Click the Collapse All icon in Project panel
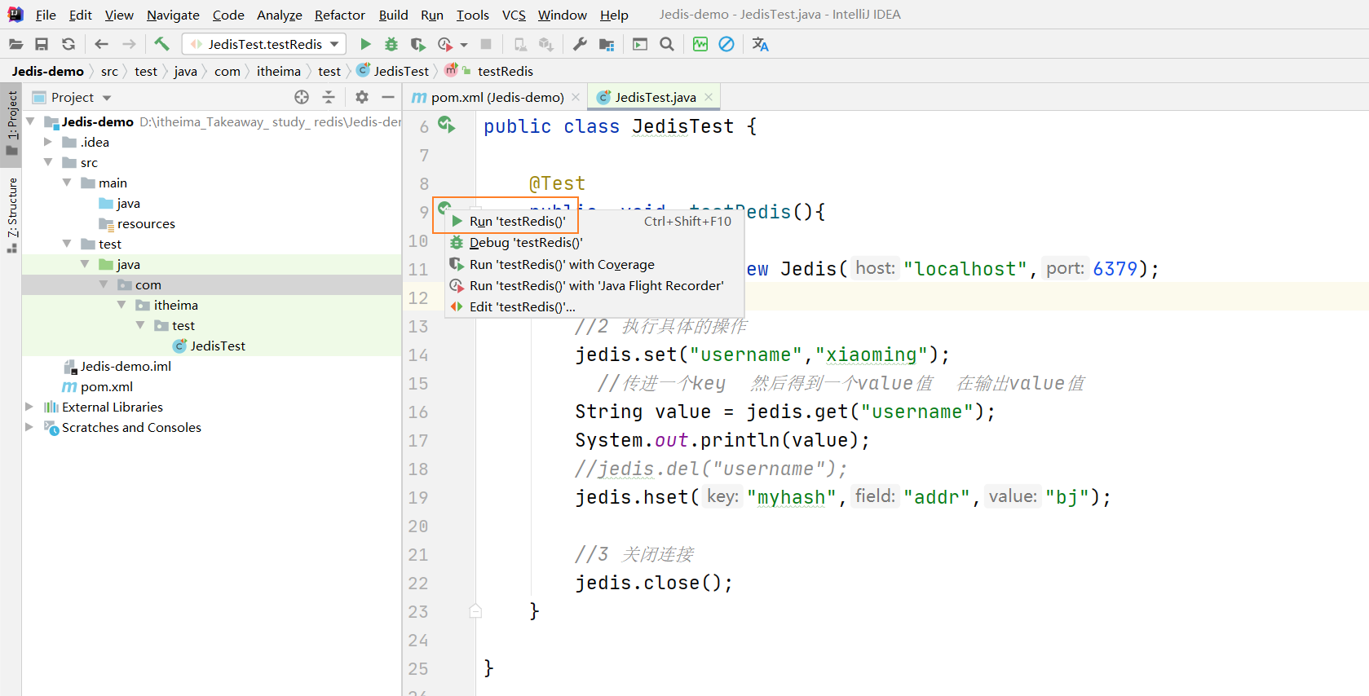Screen dimensions: 1369x696 pos(329,97)
